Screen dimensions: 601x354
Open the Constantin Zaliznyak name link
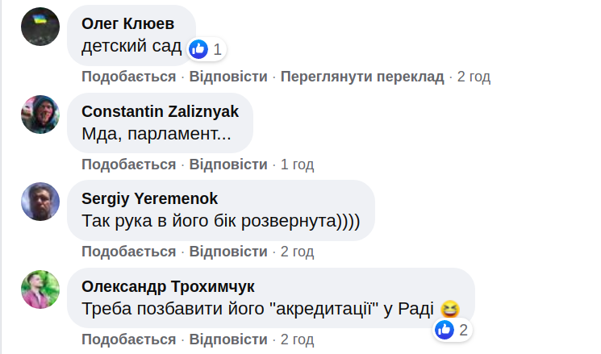coord(160,111)
